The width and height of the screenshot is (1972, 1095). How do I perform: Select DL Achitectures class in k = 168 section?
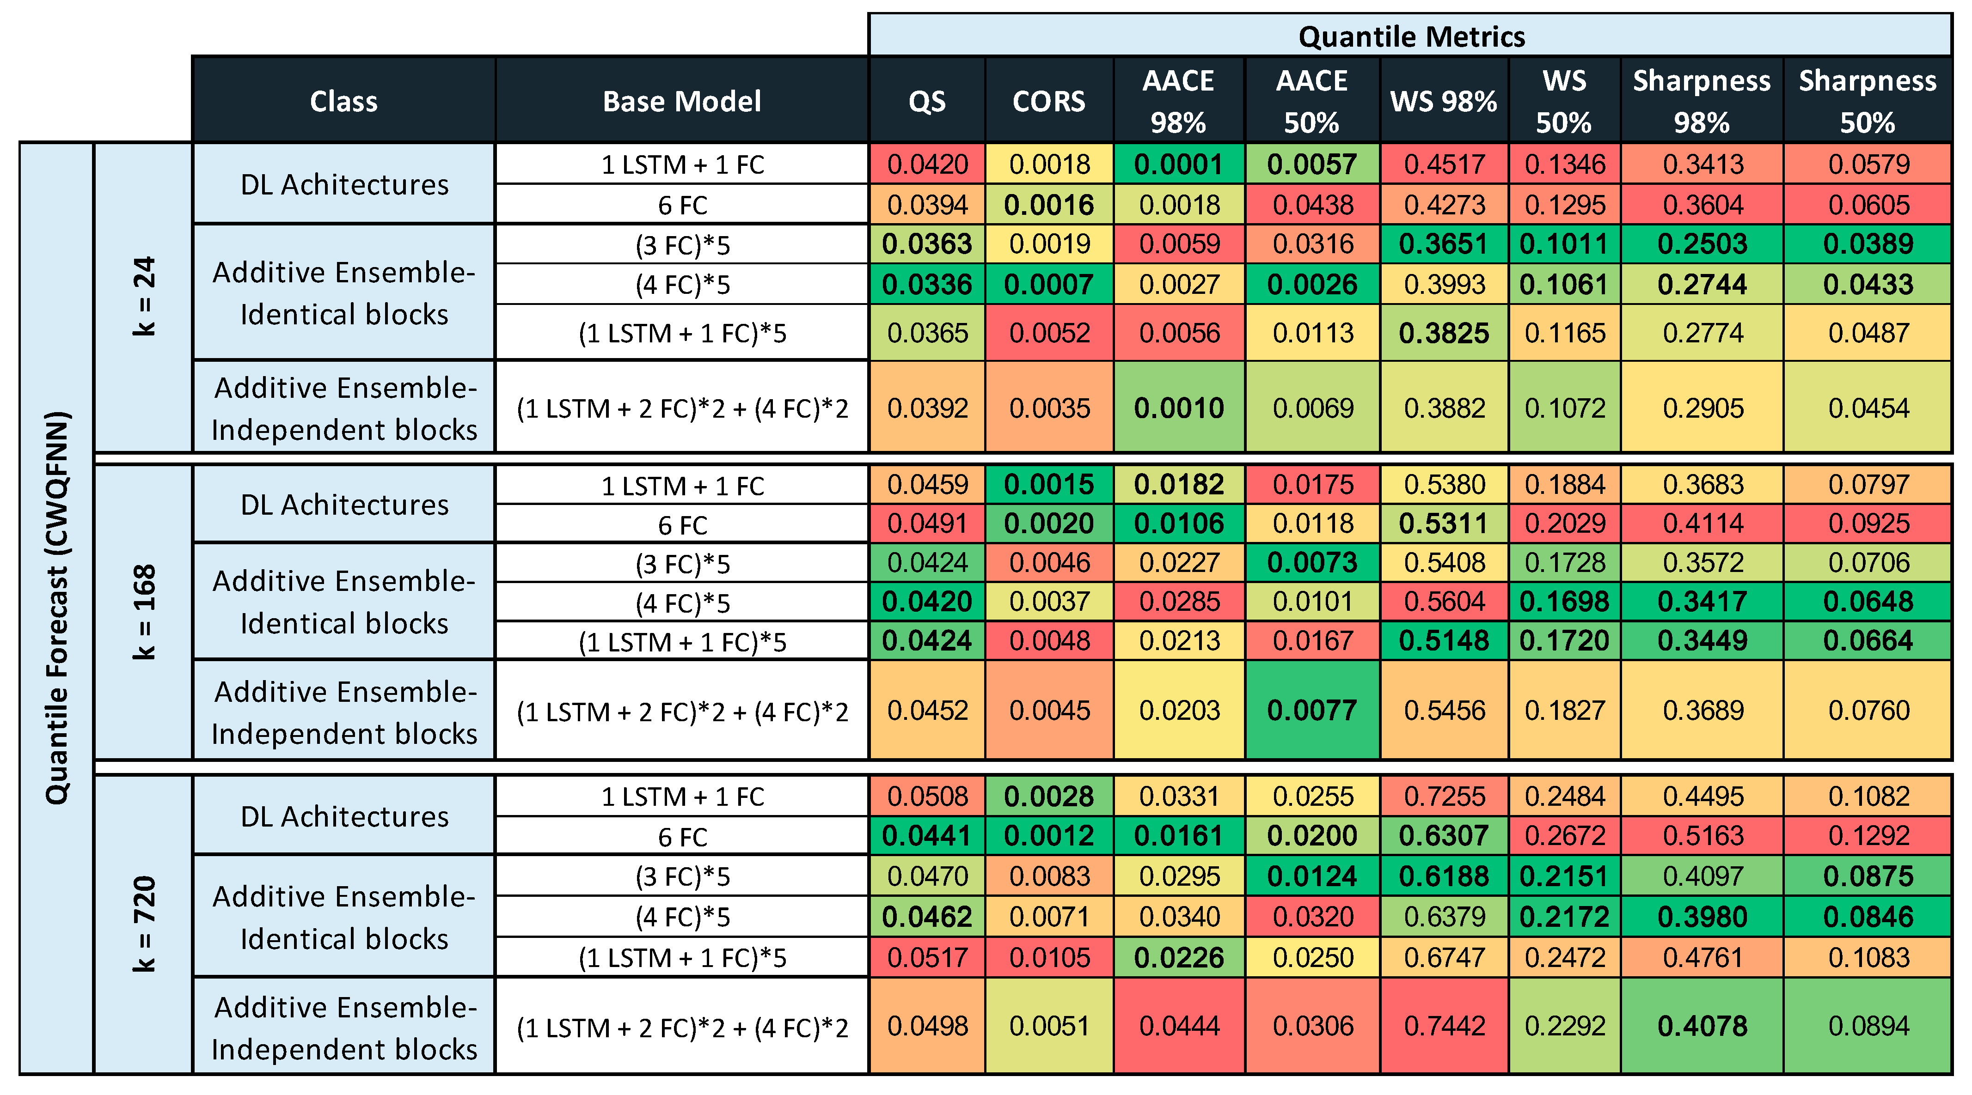tap(344, 505)
